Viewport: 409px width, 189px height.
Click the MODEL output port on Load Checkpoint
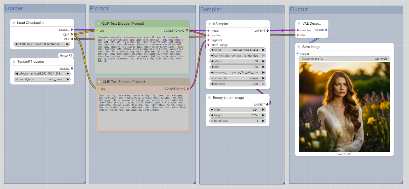point(72,30)
